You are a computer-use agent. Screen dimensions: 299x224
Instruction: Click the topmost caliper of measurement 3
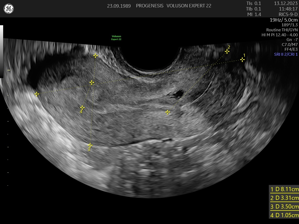pos(96,55)
